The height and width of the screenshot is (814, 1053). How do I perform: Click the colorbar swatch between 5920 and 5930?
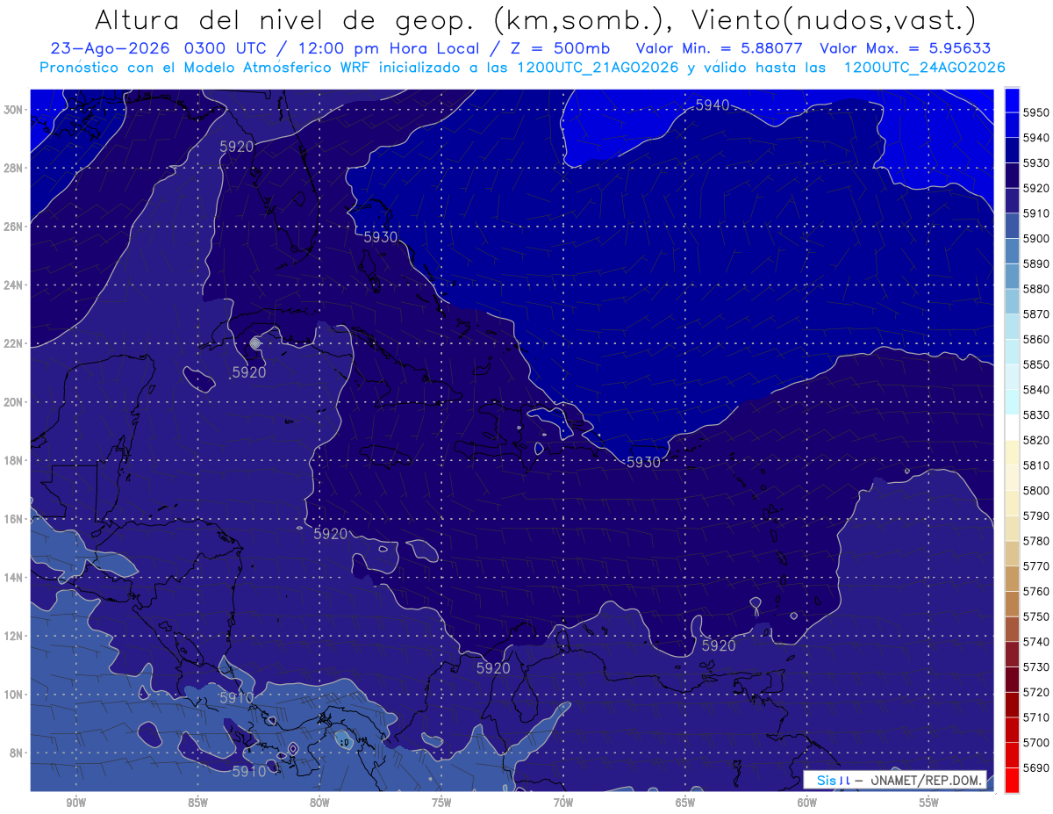(1012, 176)
